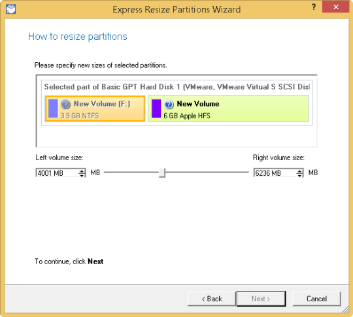Increase right volume size with up arrow
This screenshot has width=353, height=317.
coord(299,171)
